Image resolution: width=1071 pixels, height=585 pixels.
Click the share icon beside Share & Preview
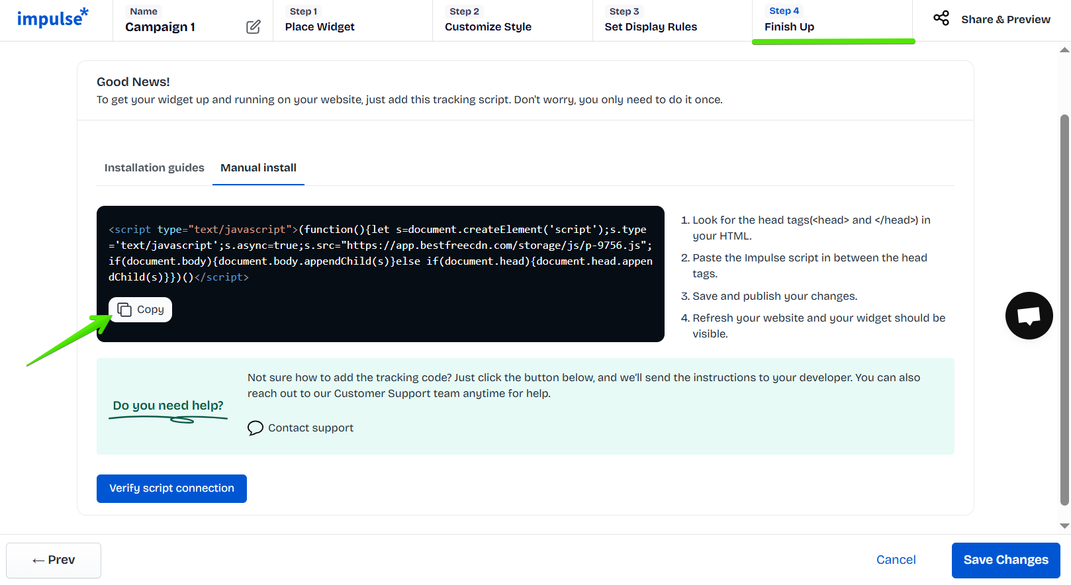pos(941,19)
